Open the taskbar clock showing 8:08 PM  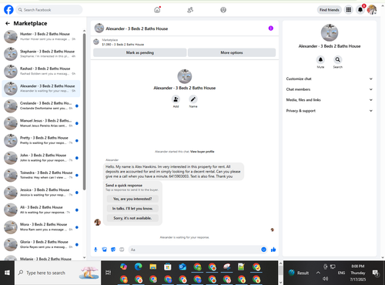[358, 273]
